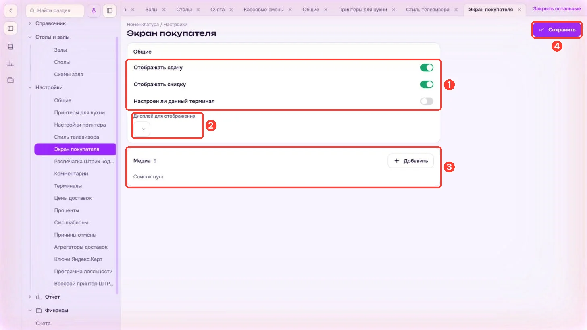
Task: Click the back arrow icon in sidebar
Action: pyautogui.click(x=10, y=11)
